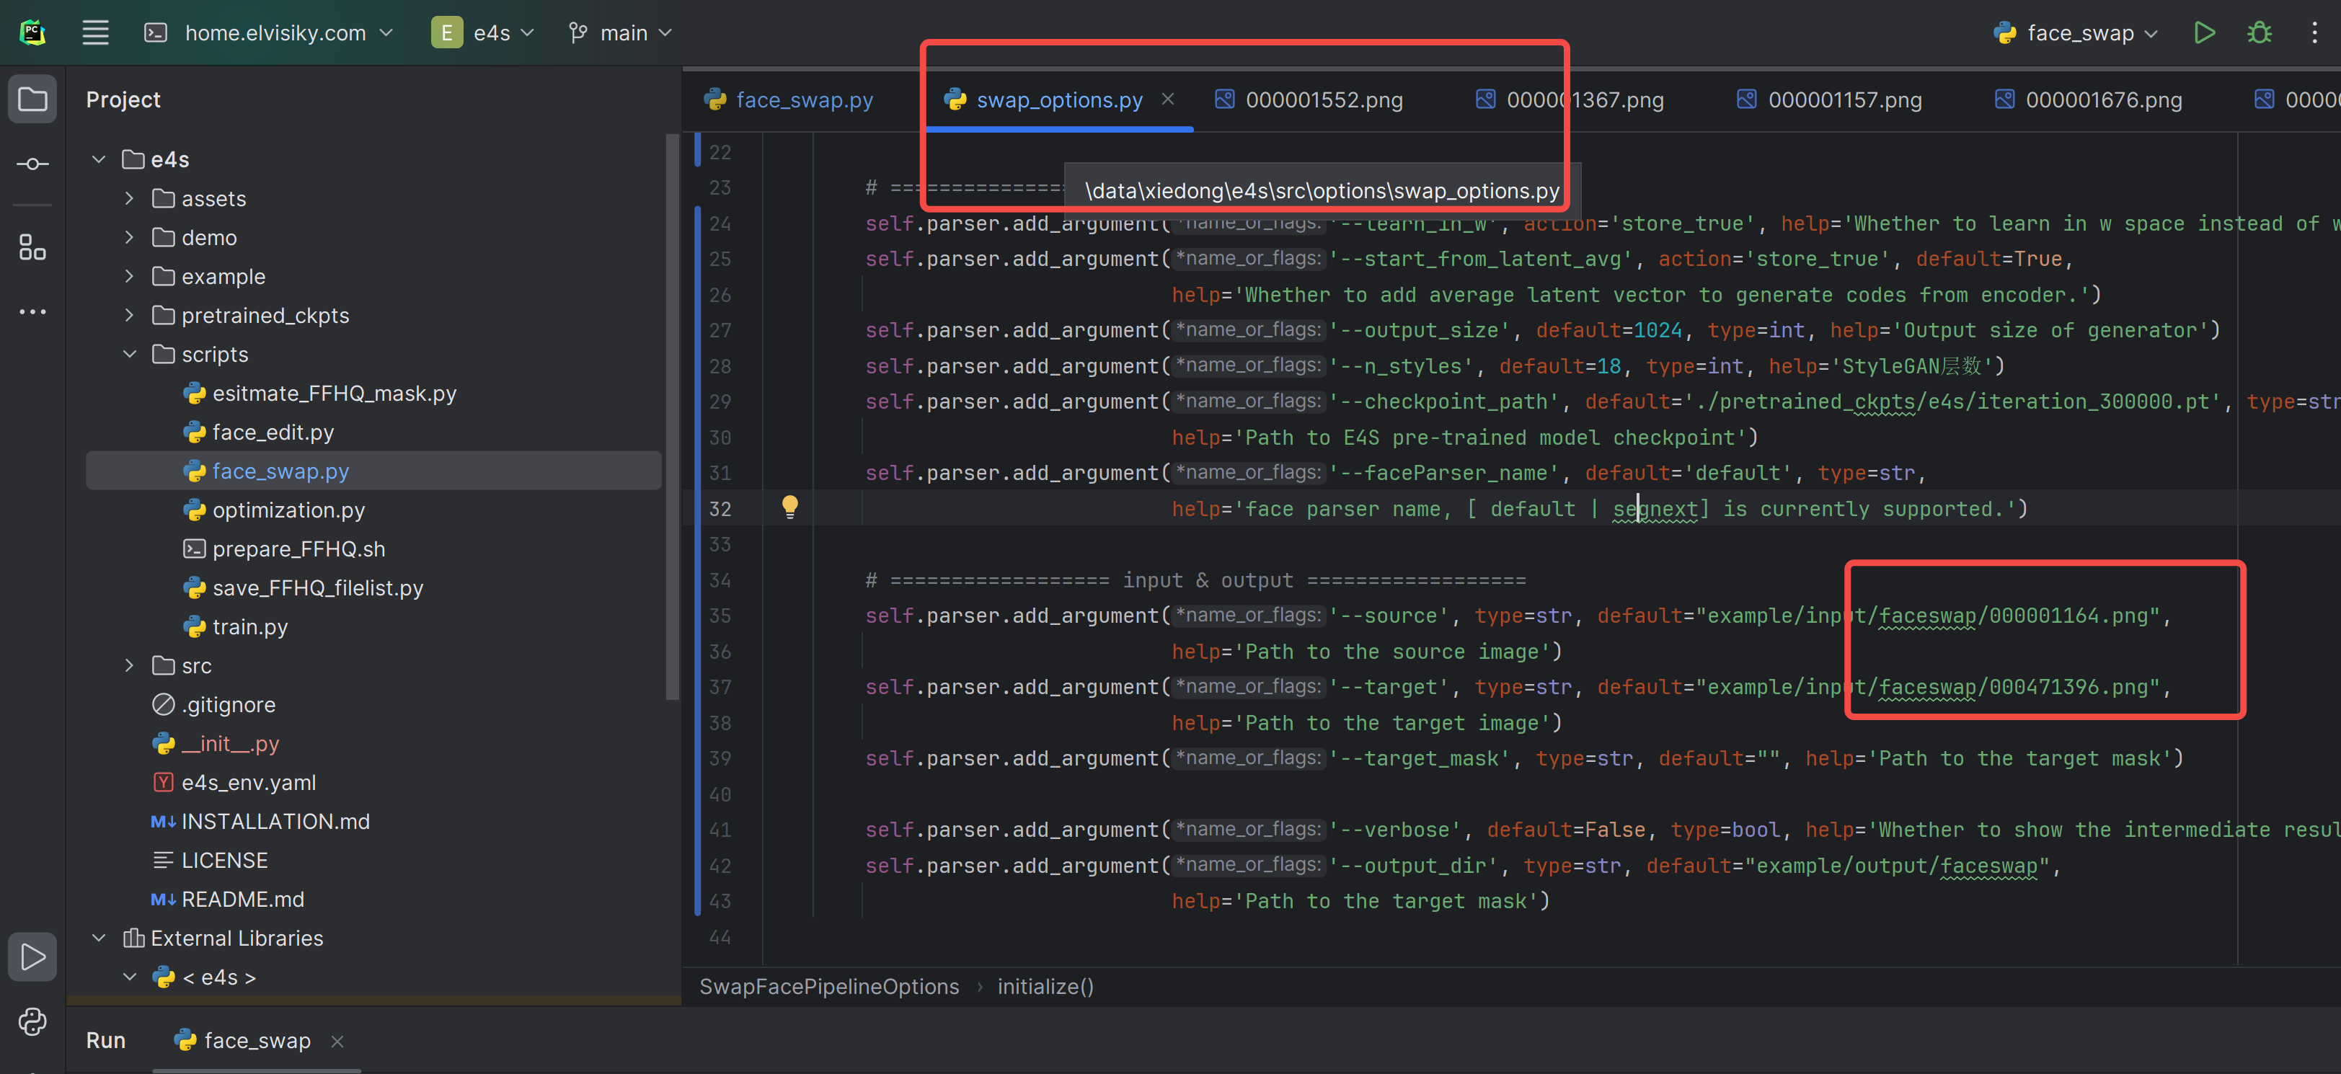The height and width of the screenshot is (1074, 2341).
Task: Debug face_swap with the bug icon
Action: click(2260, 34)
